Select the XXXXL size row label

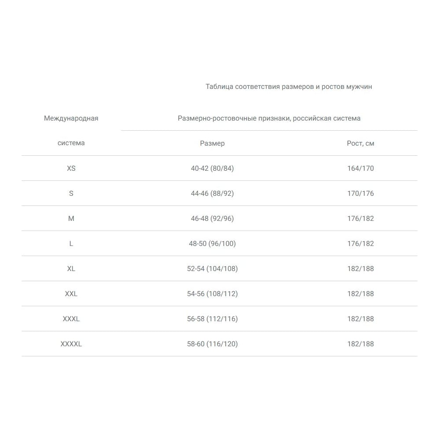pos(71,344)
